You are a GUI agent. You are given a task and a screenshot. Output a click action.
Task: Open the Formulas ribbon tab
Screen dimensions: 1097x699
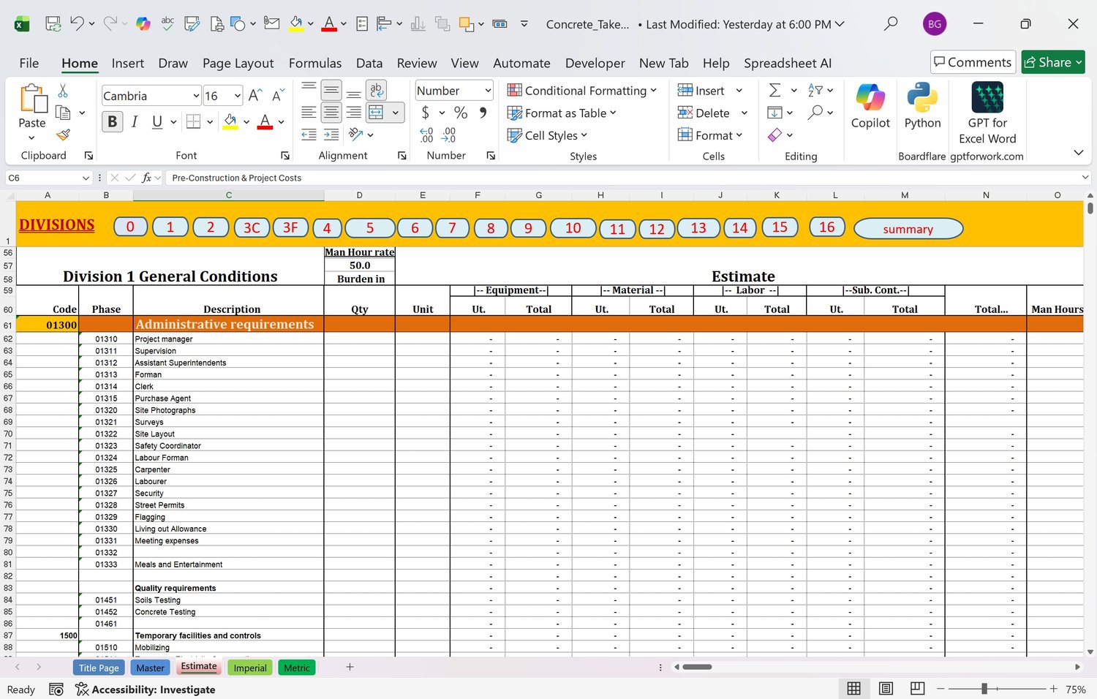(314, 63)
